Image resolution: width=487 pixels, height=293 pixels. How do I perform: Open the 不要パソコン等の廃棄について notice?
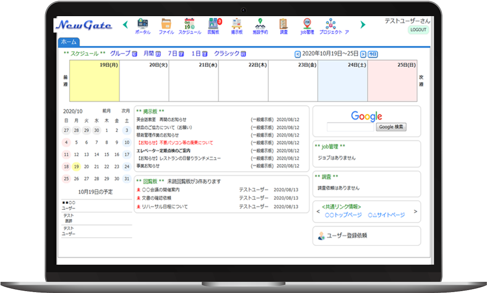[175, 143]
